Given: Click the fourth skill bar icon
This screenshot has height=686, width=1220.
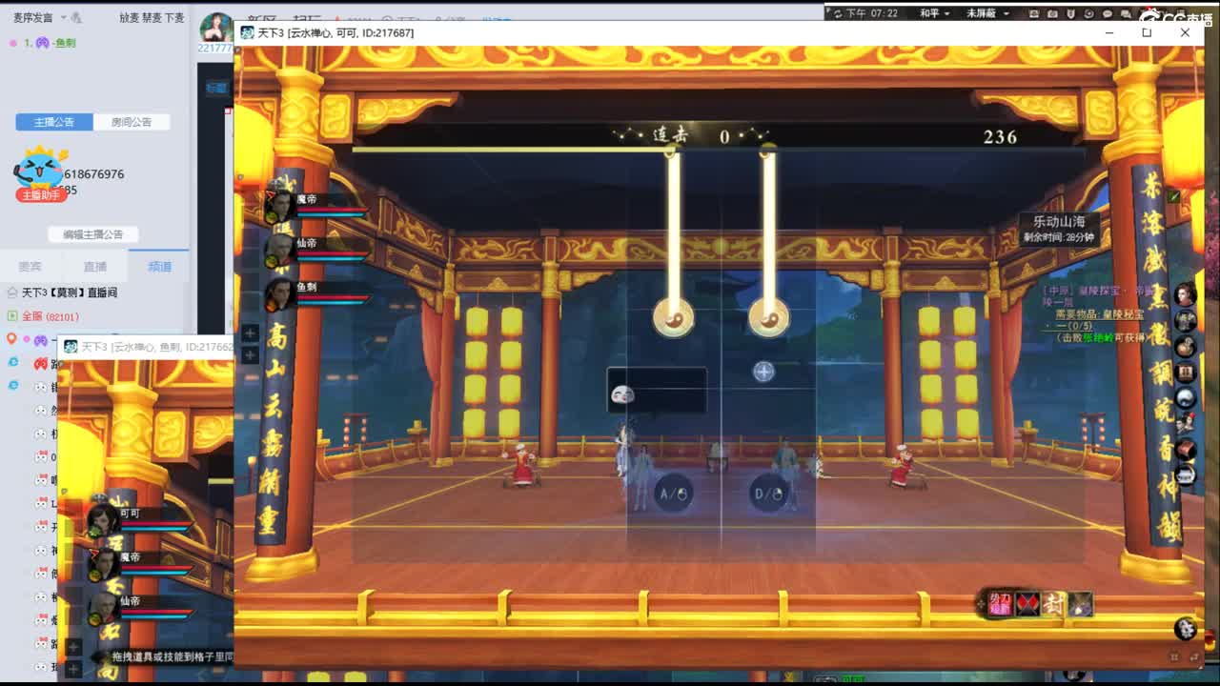Looking at the screenshot, I should pyautogui.click(x=1080, y=604).
